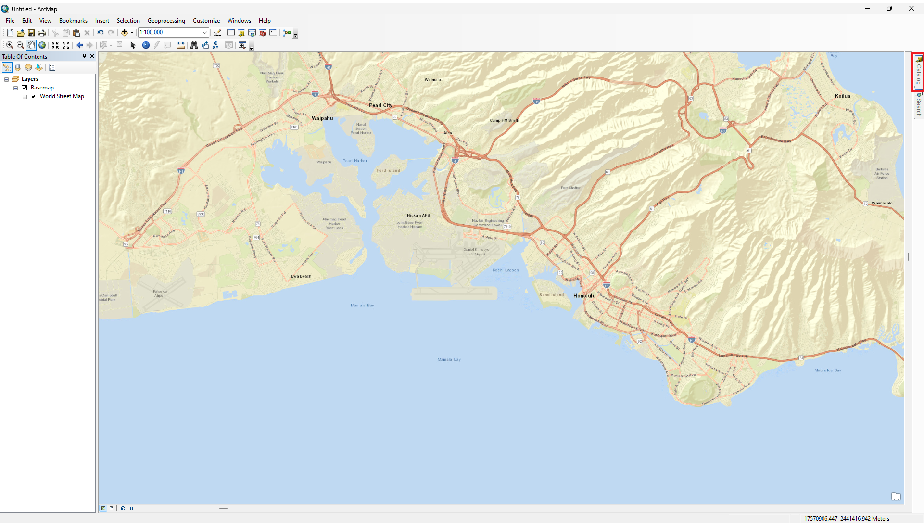Open the Find binoculars tool
This screenshot has width=924, height=523.
tap(194, 45)
